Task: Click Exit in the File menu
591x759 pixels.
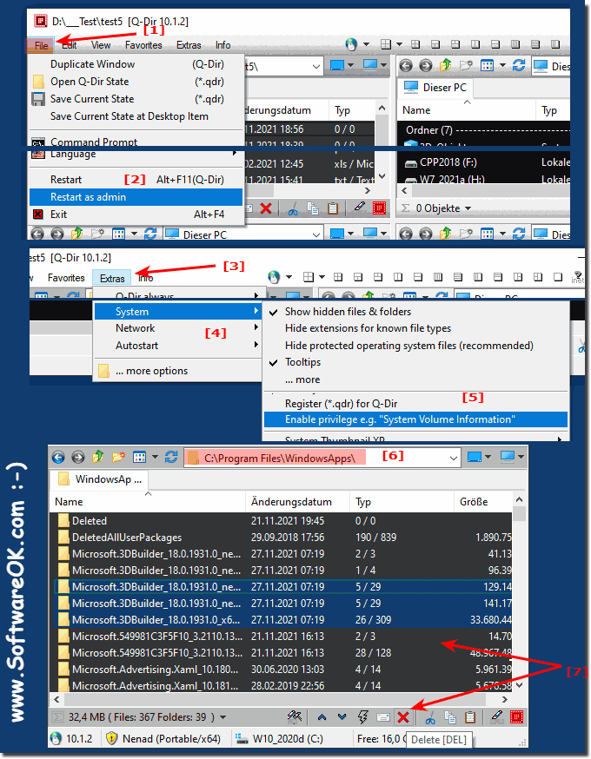Action: coord(136,214)
